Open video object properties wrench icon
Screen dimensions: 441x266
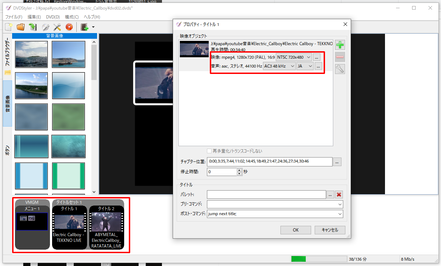pos(340,69)
